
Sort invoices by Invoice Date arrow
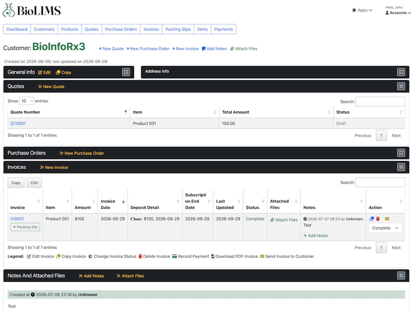tap(123, 202)
